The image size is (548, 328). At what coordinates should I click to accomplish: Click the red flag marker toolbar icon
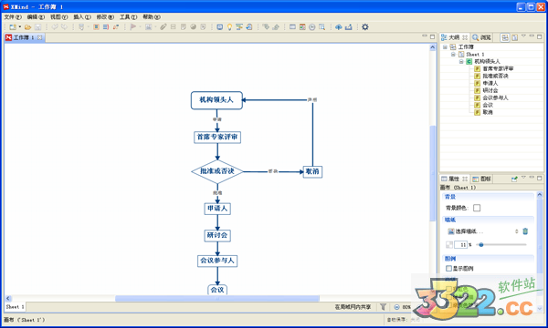click(x=133, y=26)
